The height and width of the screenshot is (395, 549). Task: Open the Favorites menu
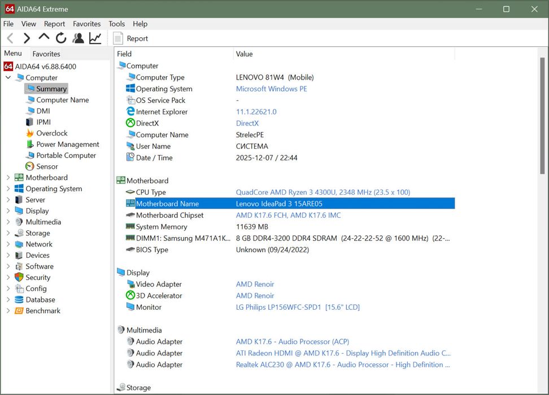(x=86, y=24)
